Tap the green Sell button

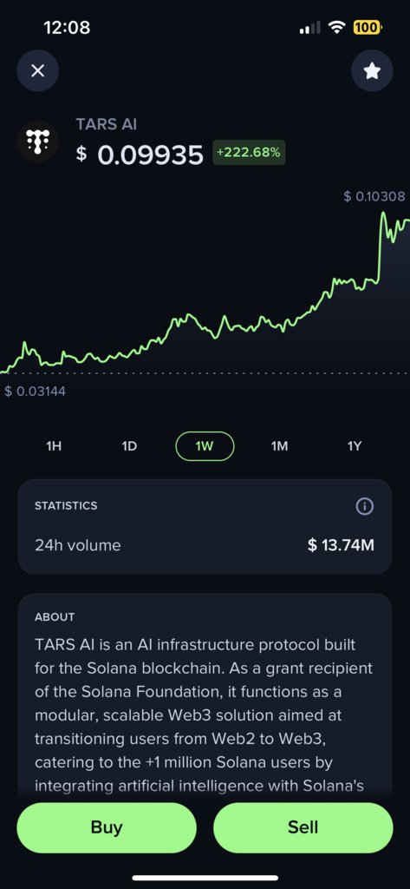tap(303, 827)
